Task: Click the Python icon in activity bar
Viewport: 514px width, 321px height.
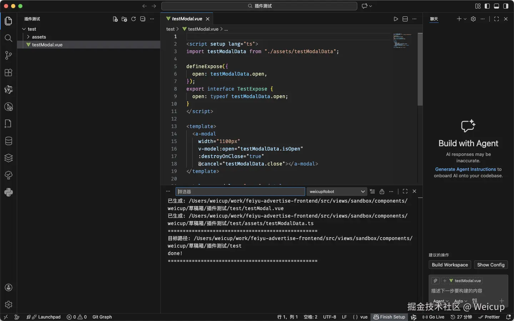Action: click(x=9, y=192)
